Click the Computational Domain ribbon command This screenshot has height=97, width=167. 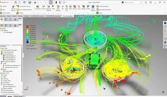click(x=24, y=10)
